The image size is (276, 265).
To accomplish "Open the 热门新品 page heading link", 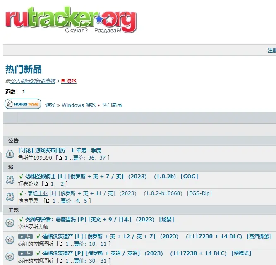I will (x=24, y=69).
